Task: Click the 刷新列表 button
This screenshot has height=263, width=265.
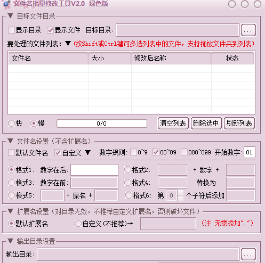Action: pos(239,123)
